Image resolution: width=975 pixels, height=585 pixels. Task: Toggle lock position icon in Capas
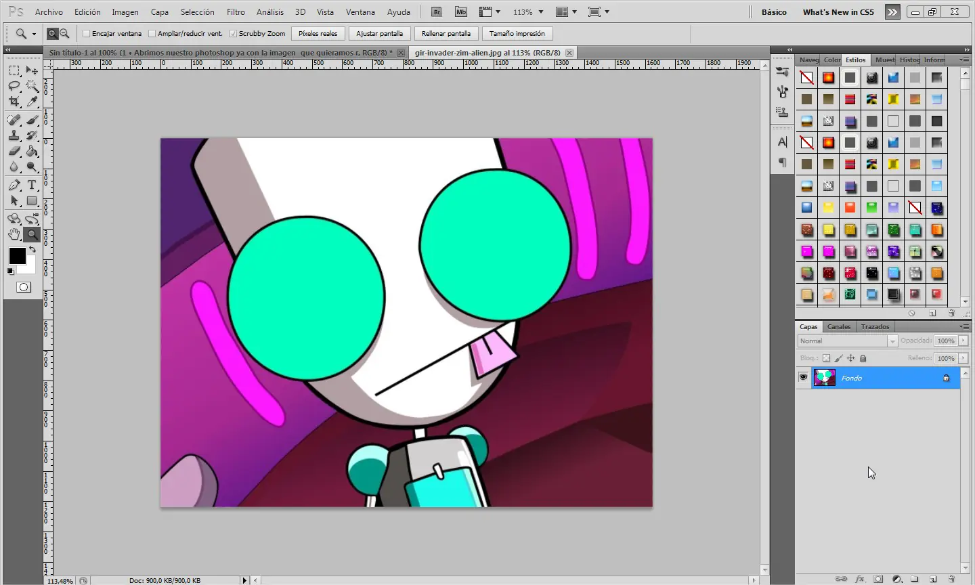[850, 358]
